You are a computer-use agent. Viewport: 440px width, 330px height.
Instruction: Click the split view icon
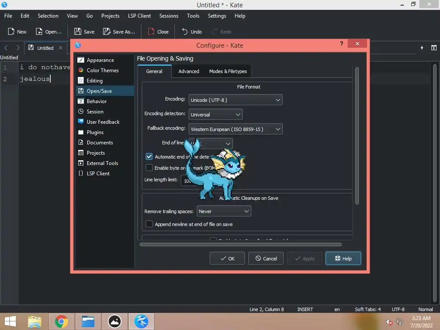click(x=434, y=48)
